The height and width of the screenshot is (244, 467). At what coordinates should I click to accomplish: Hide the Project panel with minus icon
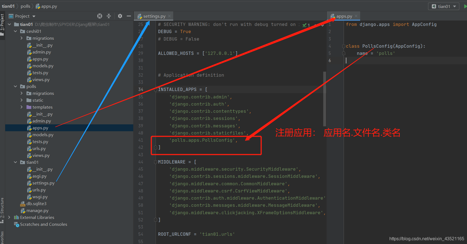(x=129, y=16)
